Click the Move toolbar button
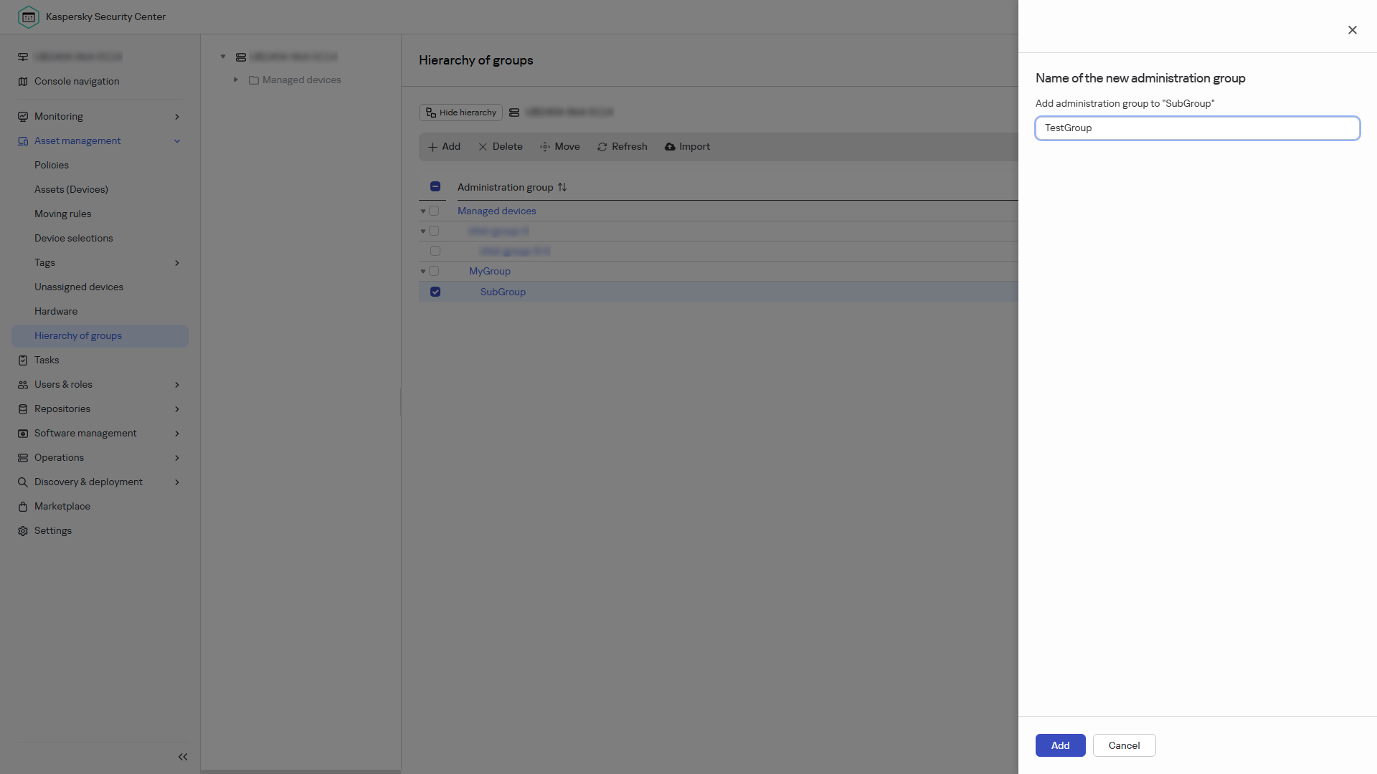 point(560,147)
